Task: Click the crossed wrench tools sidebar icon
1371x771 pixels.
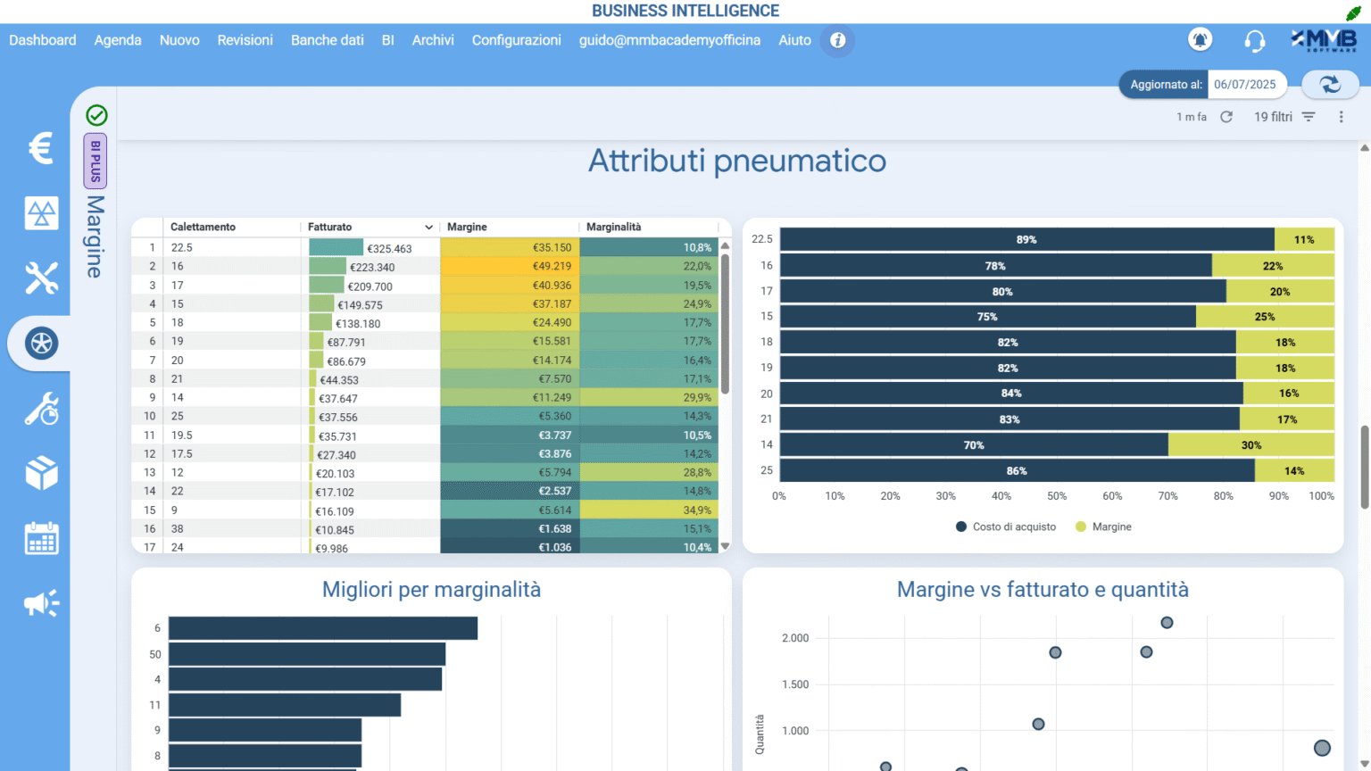Action: tap(41, 278)
